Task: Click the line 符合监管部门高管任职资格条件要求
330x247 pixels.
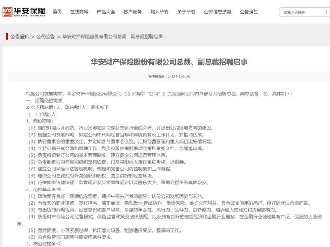Action: [x=71, y=237]
